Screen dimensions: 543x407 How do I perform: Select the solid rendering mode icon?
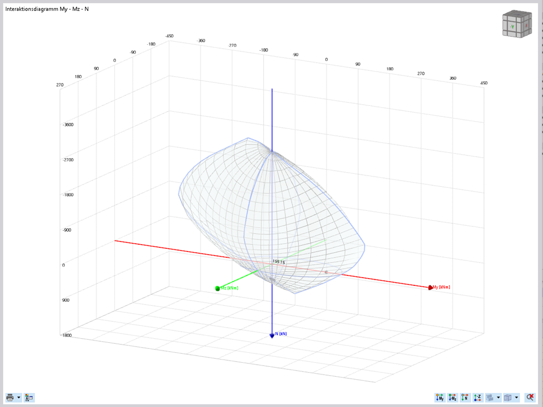[x=490, y=397]
